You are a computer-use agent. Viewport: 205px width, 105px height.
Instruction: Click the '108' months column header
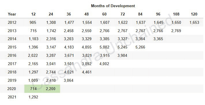[x=176, y=14]
